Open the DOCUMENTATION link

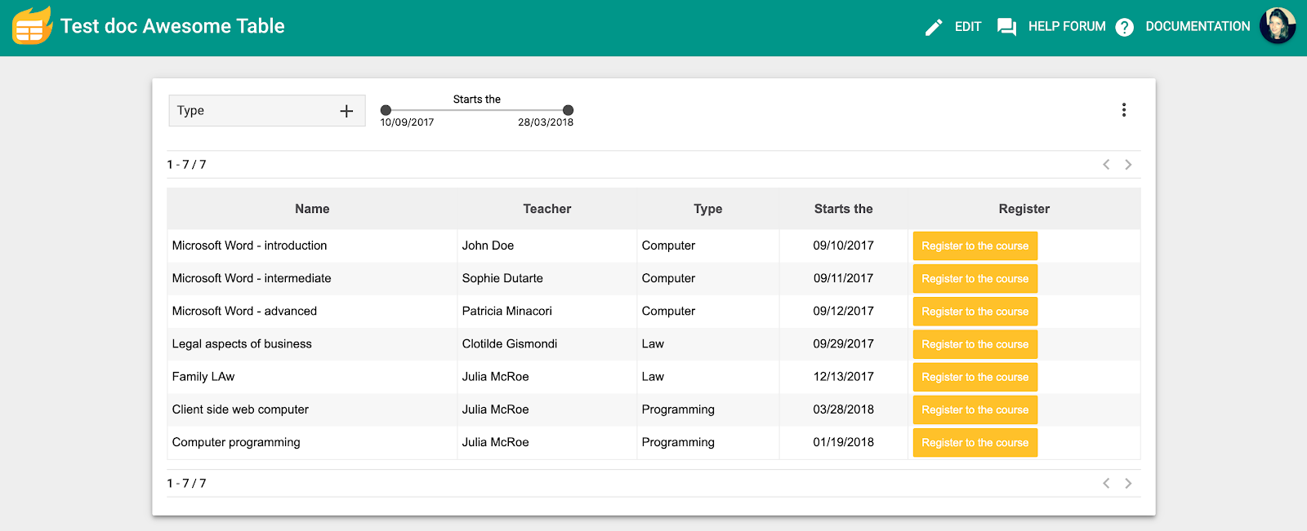pos(1198,27)
